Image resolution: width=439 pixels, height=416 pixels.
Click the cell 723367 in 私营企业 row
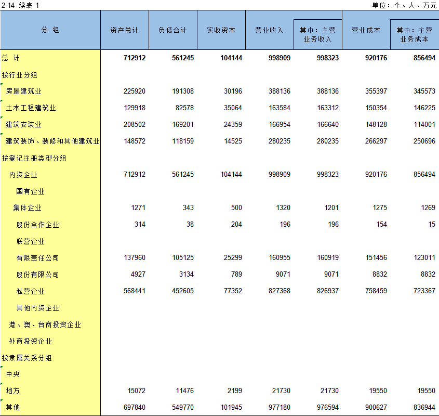424,291
